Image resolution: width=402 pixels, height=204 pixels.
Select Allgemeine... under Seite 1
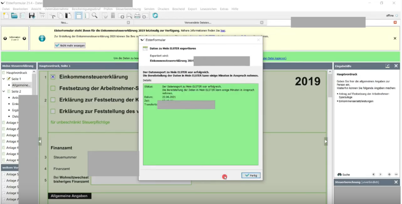click(21, 85)
